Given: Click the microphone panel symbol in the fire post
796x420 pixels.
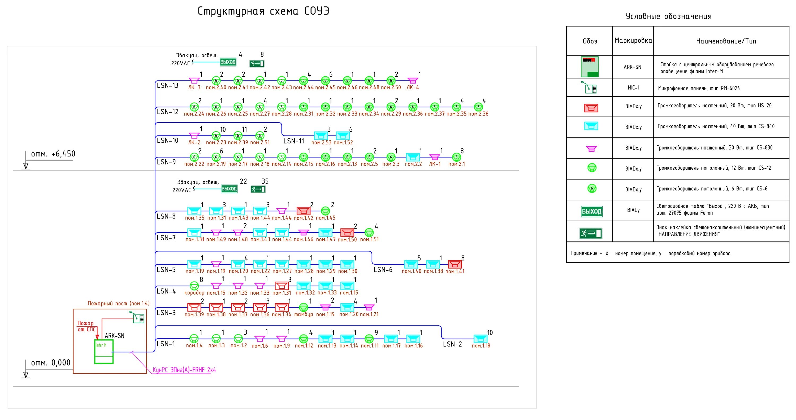Looking at the screenshot, I should click(x=137, y=317).
